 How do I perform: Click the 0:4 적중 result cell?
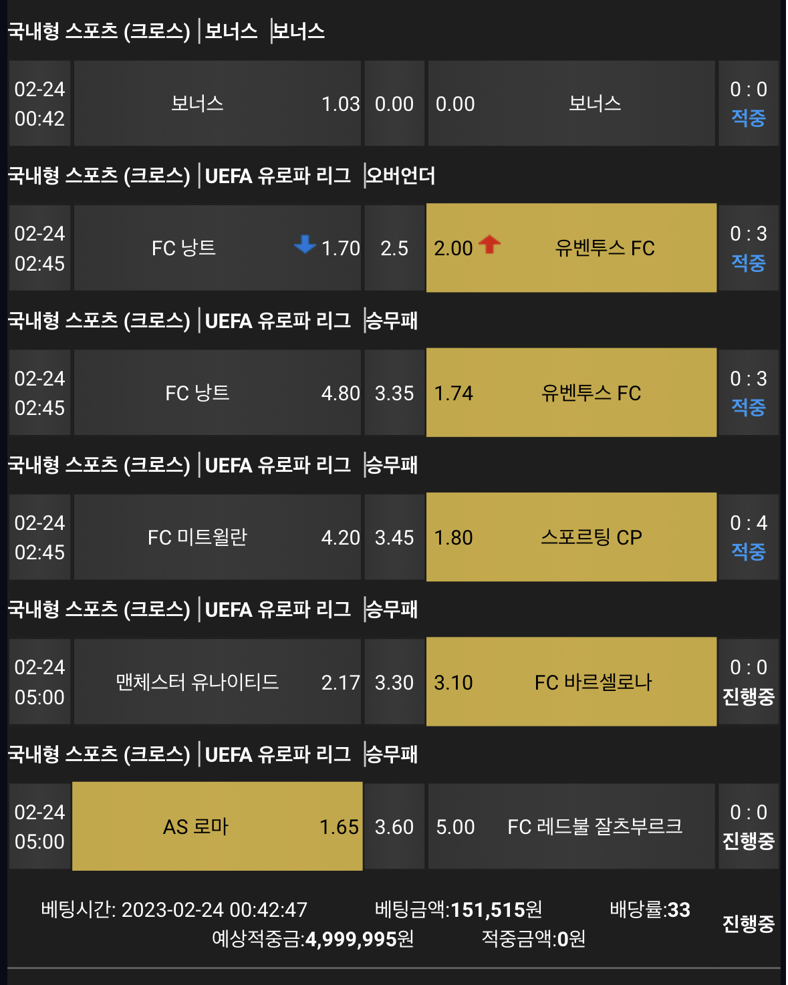[x=749, y=537]
